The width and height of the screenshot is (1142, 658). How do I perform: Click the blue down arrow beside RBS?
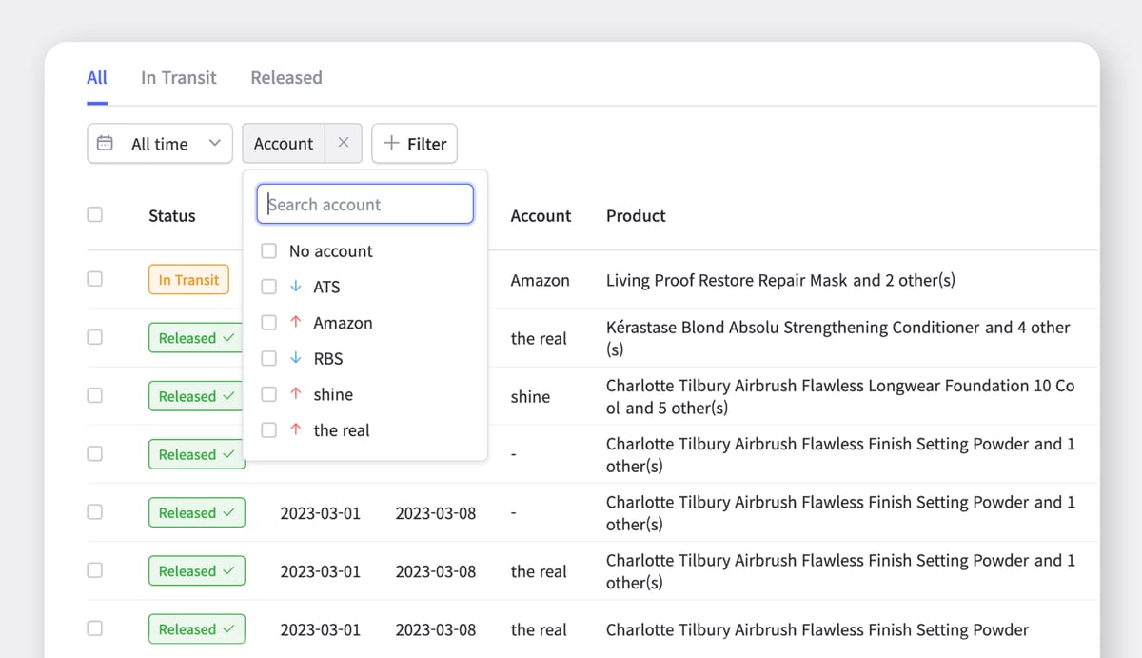296,359
